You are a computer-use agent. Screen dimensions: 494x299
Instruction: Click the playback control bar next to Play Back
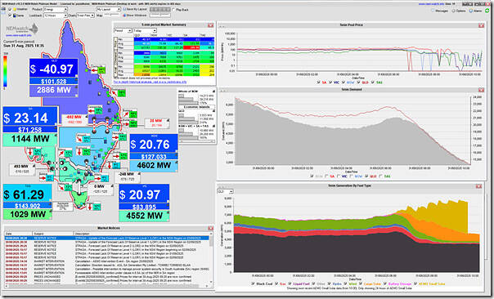tap(160, 10)
